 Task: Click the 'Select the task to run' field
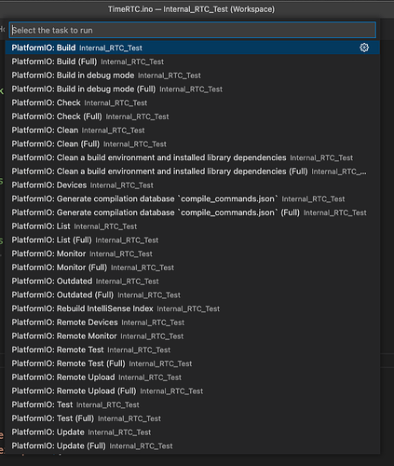pos(193,30)
